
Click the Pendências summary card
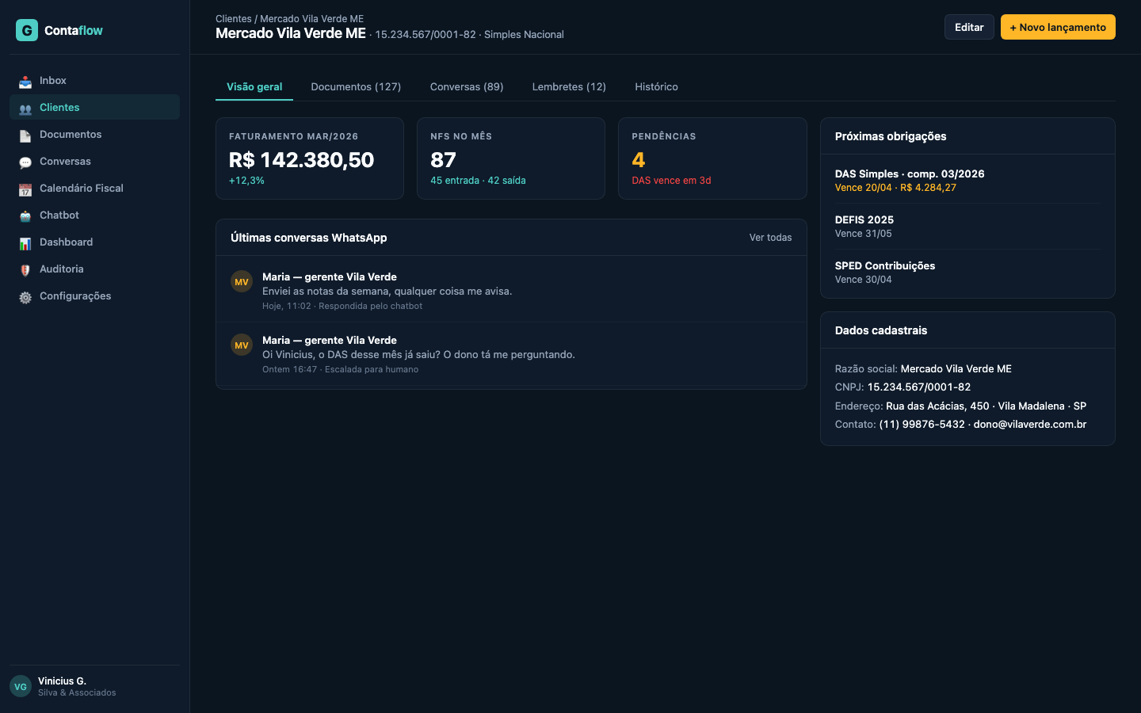(x=712, y=158)
